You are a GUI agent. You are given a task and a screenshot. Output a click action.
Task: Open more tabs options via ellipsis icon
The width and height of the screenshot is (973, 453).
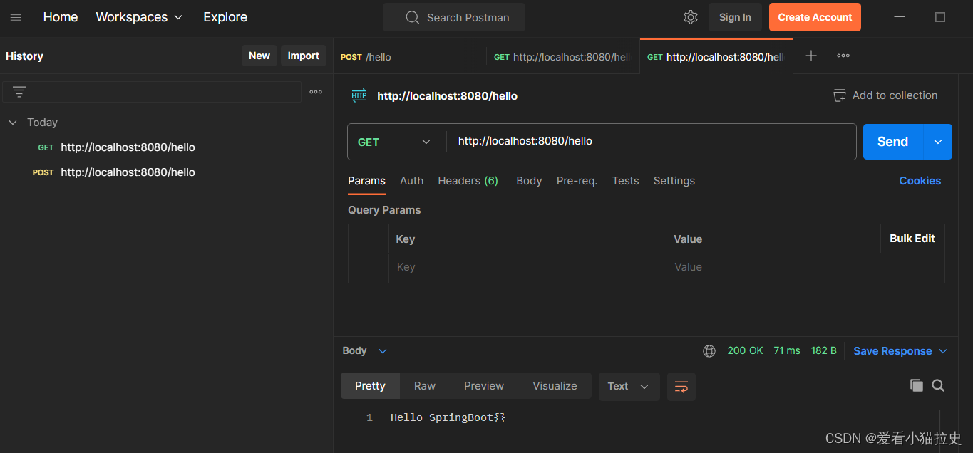843,55
